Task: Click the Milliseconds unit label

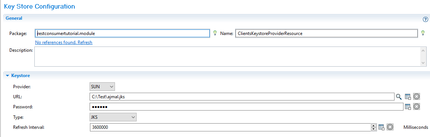Action: point(416,127)
